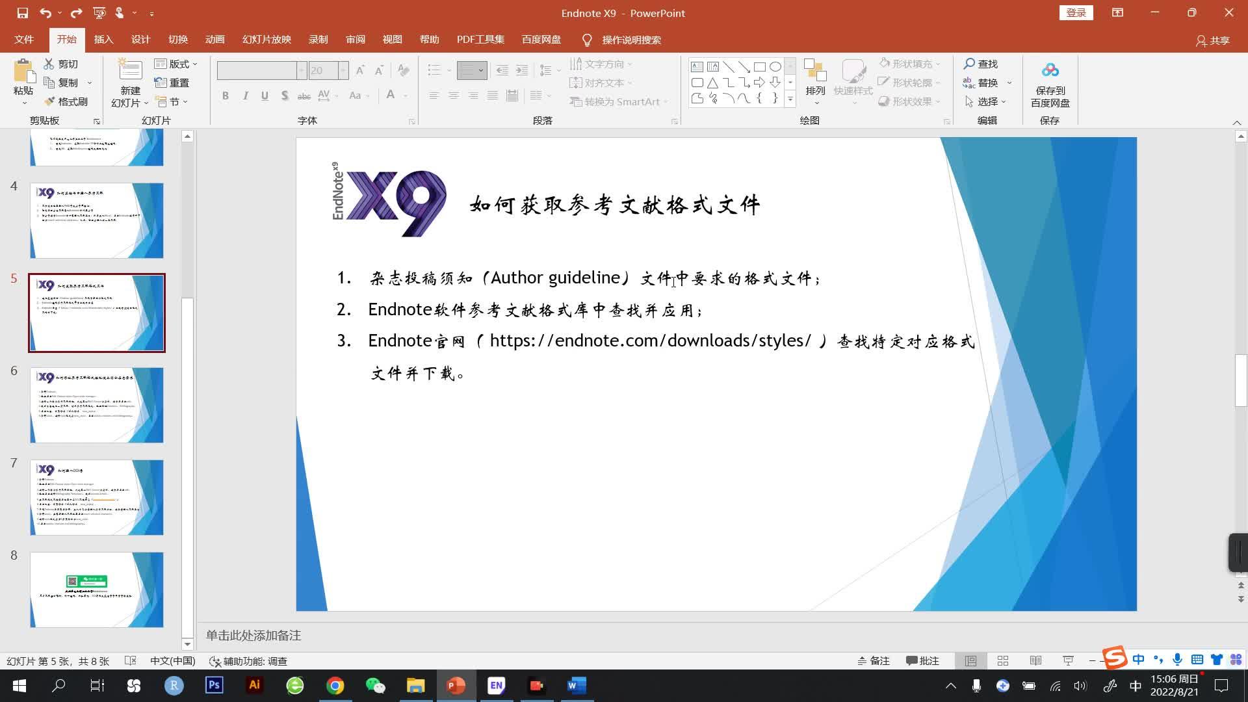The image size is (1248, 702).
Task: Click the Sign in (登录) button
Action: coord(1076,13)
